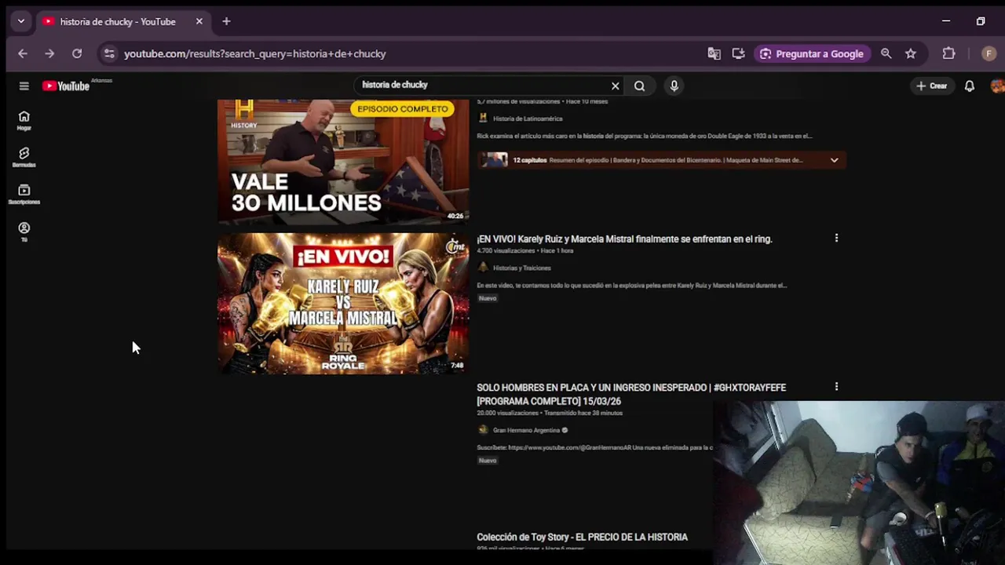This screenshot has height=565, width=1005.
Task: Close the historia de chucky tab
Action: (x=199, y=21)
